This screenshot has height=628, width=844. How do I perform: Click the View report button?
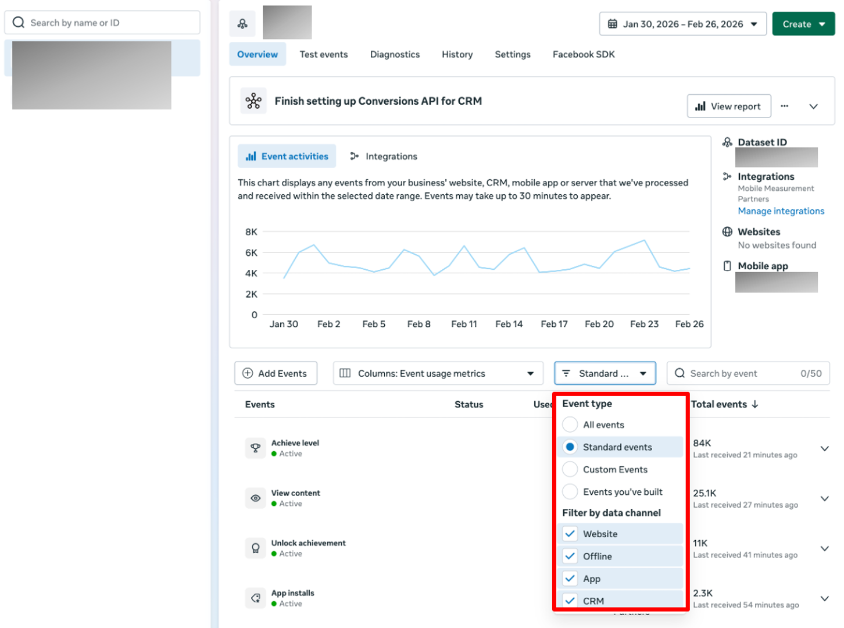(x=729, y=106)
